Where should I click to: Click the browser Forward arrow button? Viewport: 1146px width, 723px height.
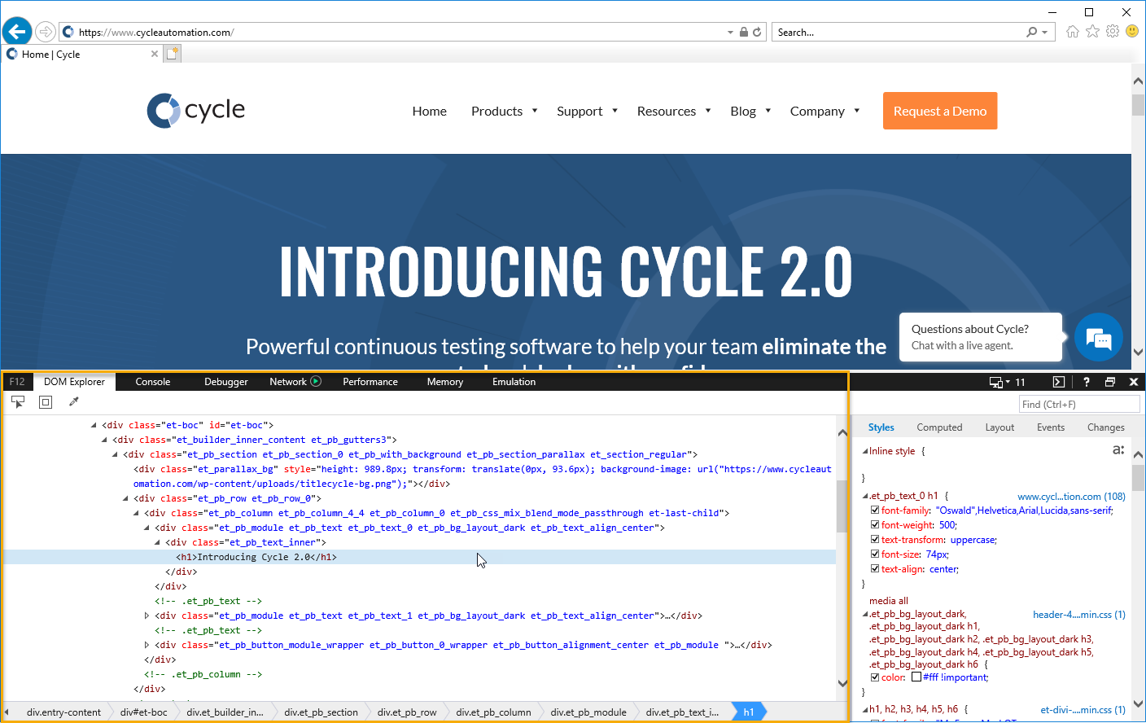(x=46, y=32)
